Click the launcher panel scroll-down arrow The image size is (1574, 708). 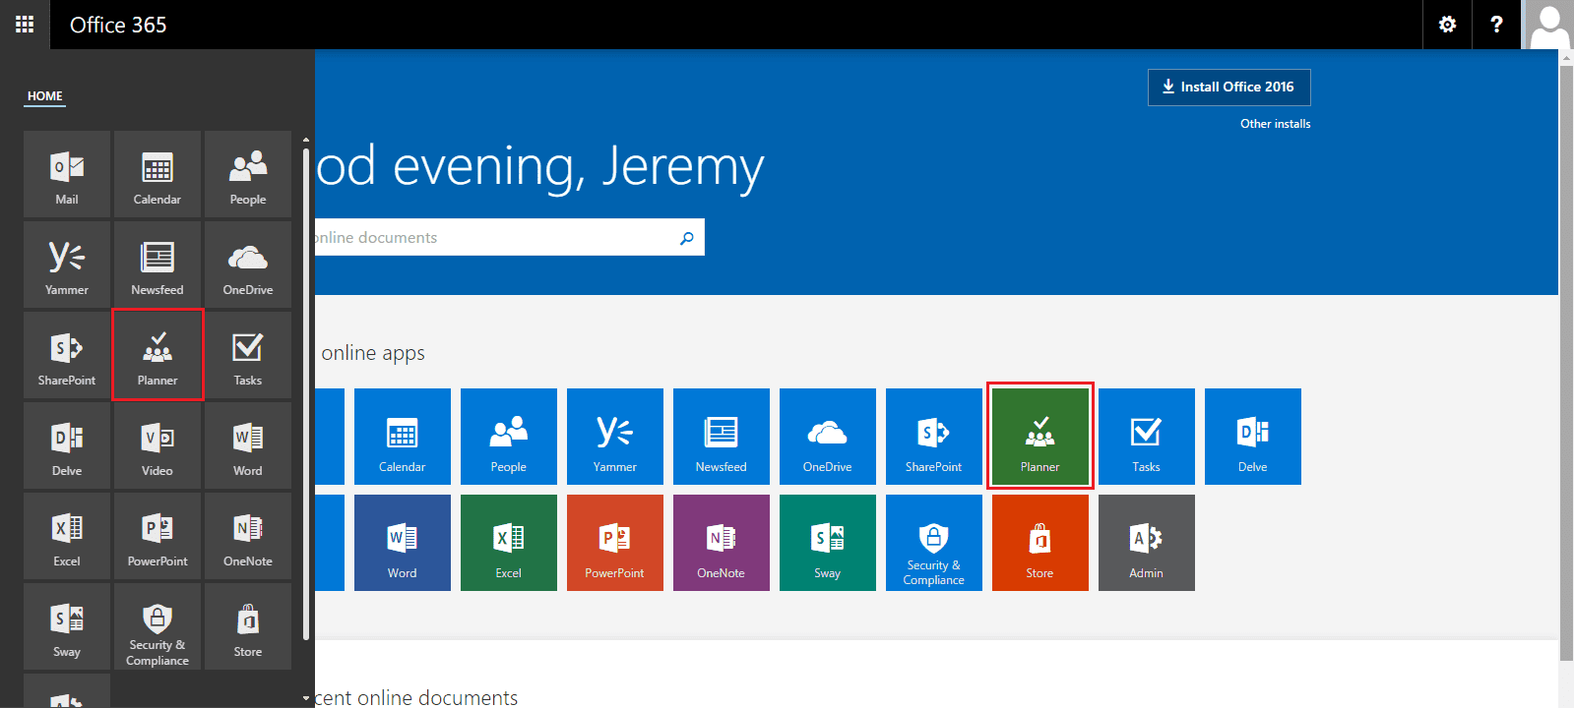(306, 698)
